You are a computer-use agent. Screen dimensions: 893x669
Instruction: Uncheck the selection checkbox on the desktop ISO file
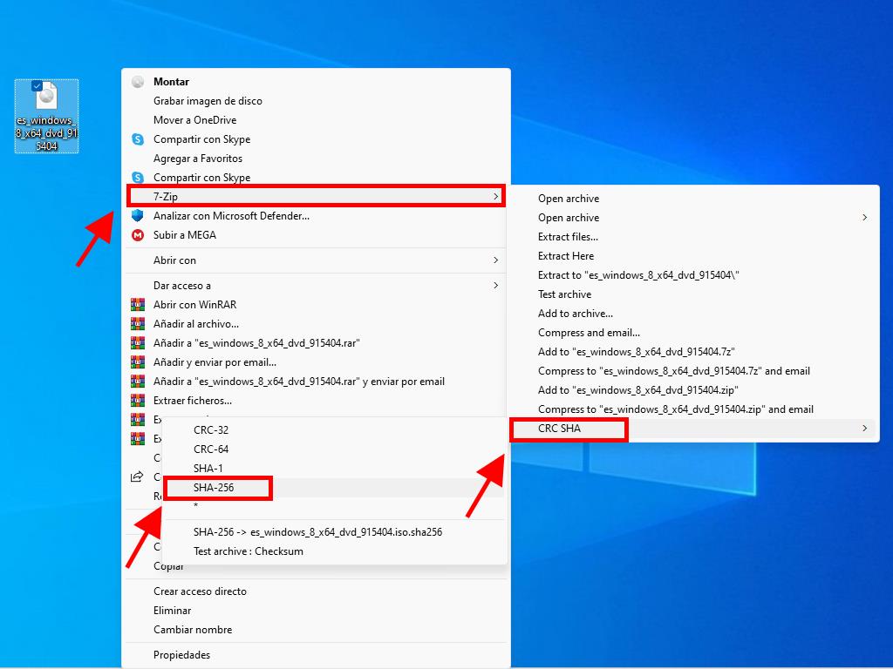coord(37,86)
